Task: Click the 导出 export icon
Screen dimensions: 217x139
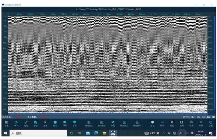Action: 75,124
